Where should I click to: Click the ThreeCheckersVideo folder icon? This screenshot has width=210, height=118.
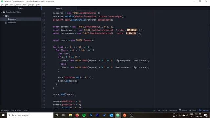click(x=4, y=12)
